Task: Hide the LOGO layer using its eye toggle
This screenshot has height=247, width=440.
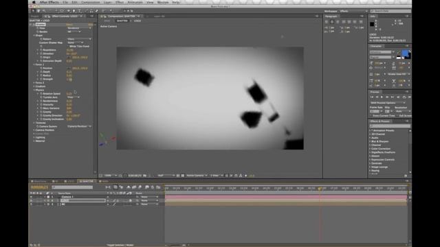Action: [31, 200]
